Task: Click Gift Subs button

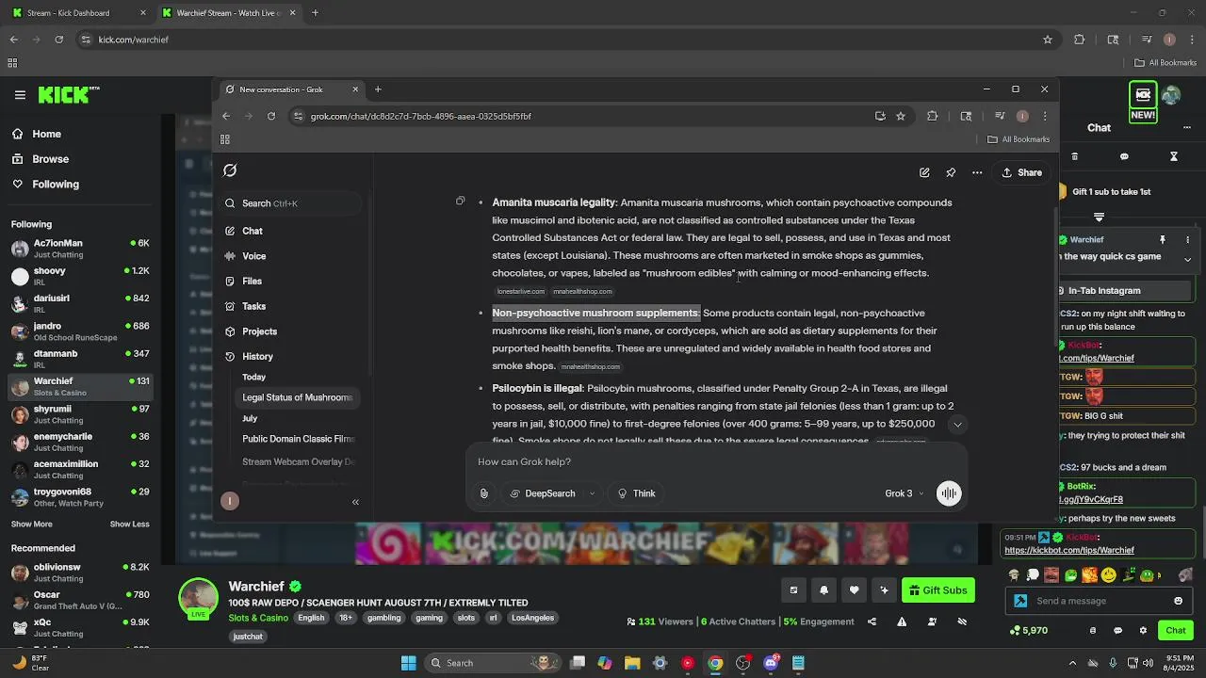Action: pos(937,590)
